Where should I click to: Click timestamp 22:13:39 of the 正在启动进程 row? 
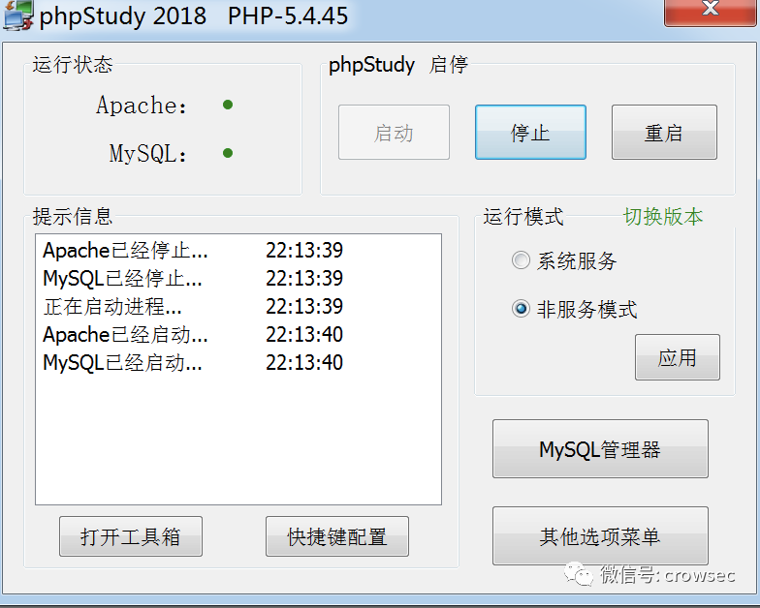[304, 306]
